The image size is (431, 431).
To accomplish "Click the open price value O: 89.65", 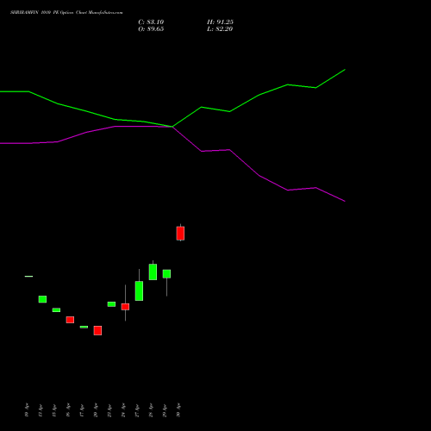I will (151, 29).
